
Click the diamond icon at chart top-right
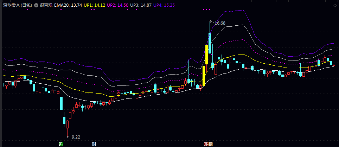pyautogui.click(x=335, y=5)
